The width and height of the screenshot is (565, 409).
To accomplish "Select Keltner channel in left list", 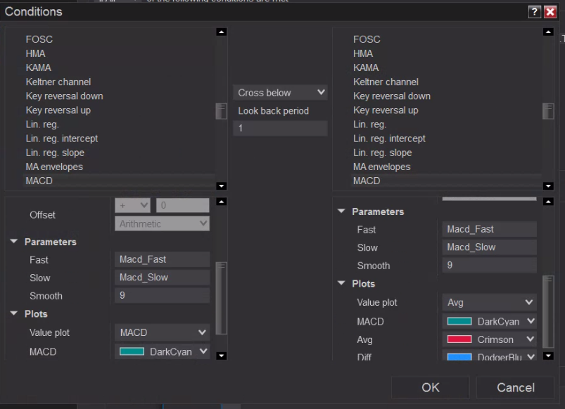I will click(x=58, y=82).
